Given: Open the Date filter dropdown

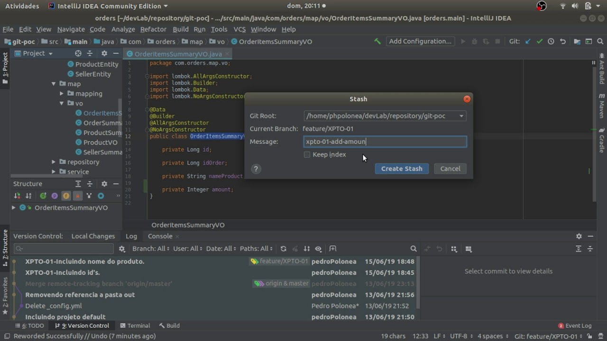Looking at the screenshot, I should (x=221, y=249).
